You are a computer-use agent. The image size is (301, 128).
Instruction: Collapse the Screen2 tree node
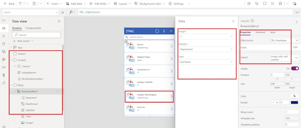[x=11, y=60]
